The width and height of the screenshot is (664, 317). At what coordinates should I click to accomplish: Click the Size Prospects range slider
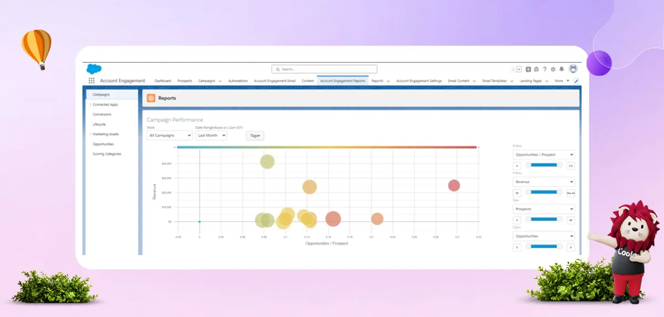point(544,219)
